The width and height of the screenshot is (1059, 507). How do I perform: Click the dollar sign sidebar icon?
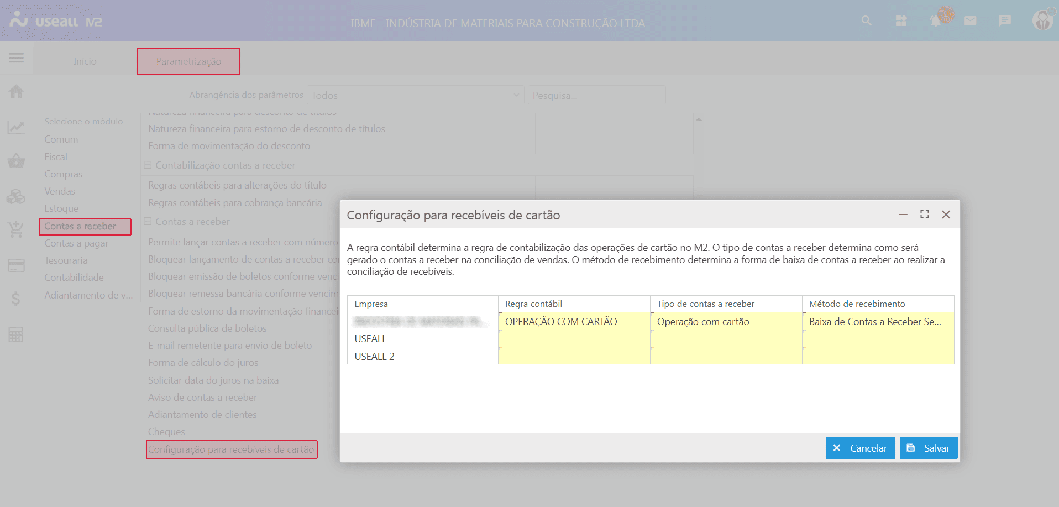(x=16, y=299)
